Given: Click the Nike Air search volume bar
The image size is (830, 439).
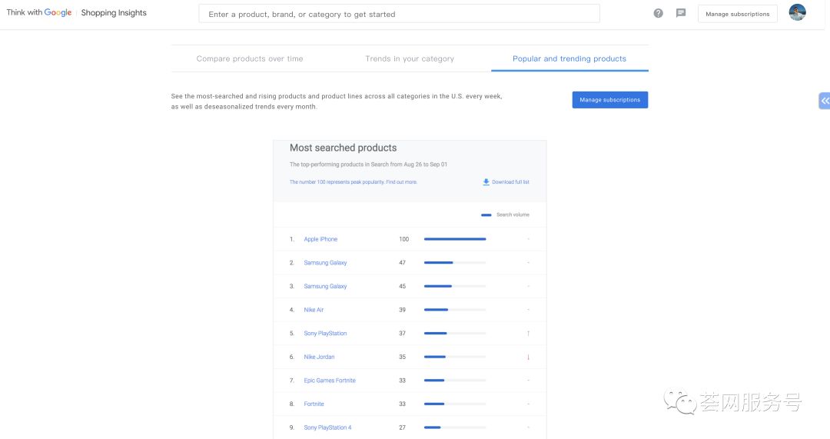Looking at the screenshot, I should point(455,310).
